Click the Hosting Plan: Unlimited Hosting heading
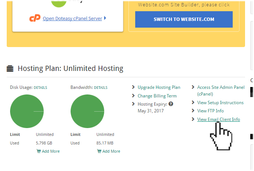 [71, 68]
